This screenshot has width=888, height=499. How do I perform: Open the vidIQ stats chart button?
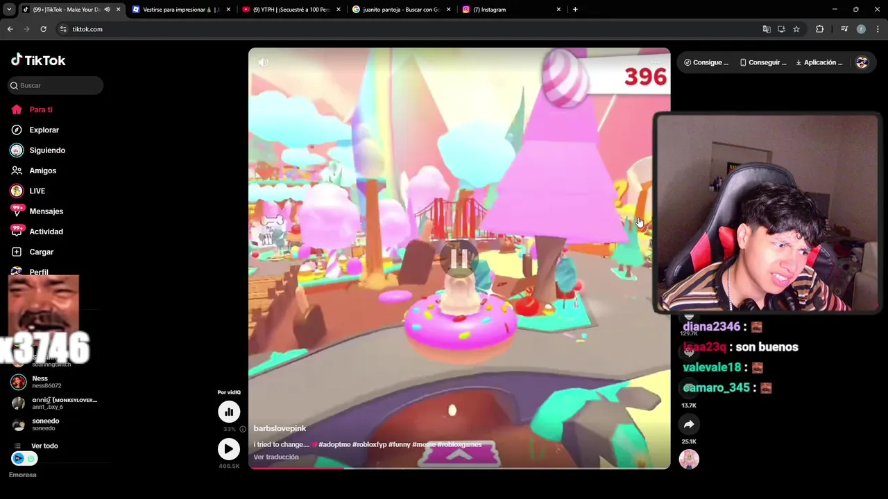point(229,412)
